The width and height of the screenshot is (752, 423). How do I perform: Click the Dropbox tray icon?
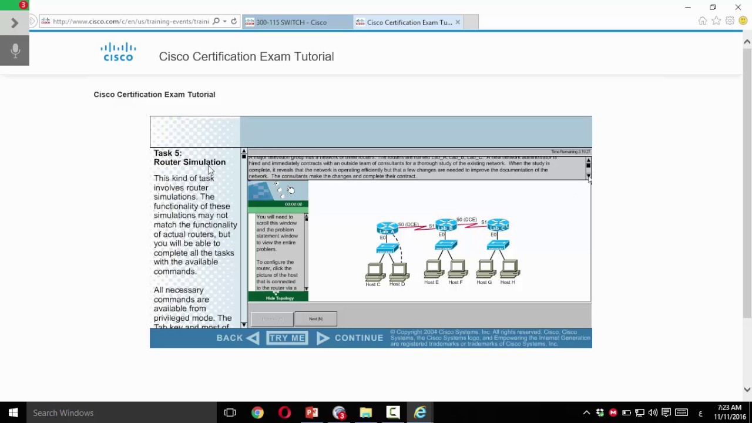600,412
